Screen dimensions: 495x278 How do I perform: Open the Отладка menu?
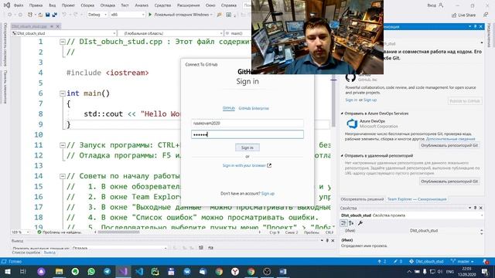[108, 5]
